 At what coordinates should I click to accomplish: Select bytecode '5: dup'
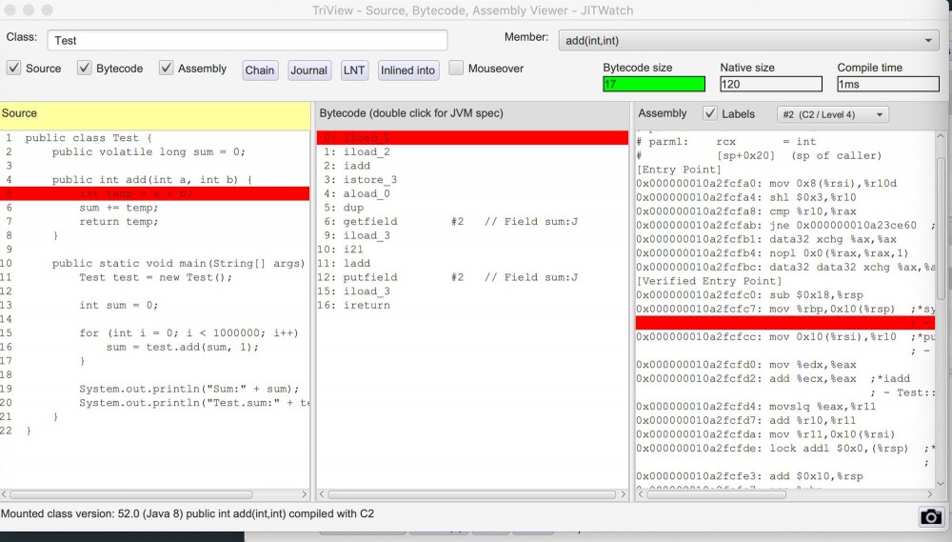coord(344,208)
